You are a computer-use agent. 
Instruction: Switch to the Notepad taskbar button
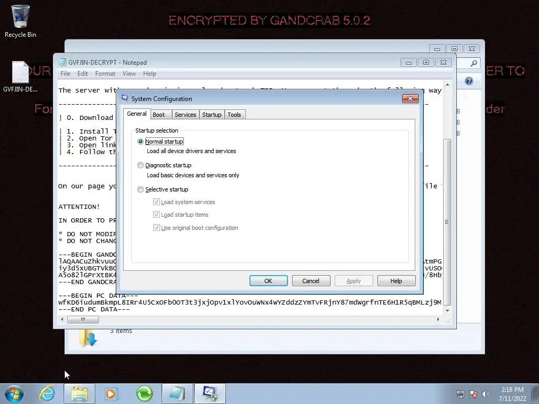click(x=177, y=393)
